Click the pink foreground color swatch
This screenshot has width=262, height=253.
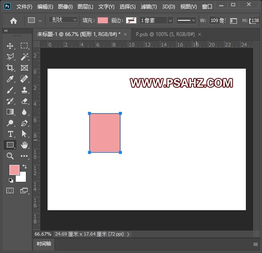(x=14, y=170)
